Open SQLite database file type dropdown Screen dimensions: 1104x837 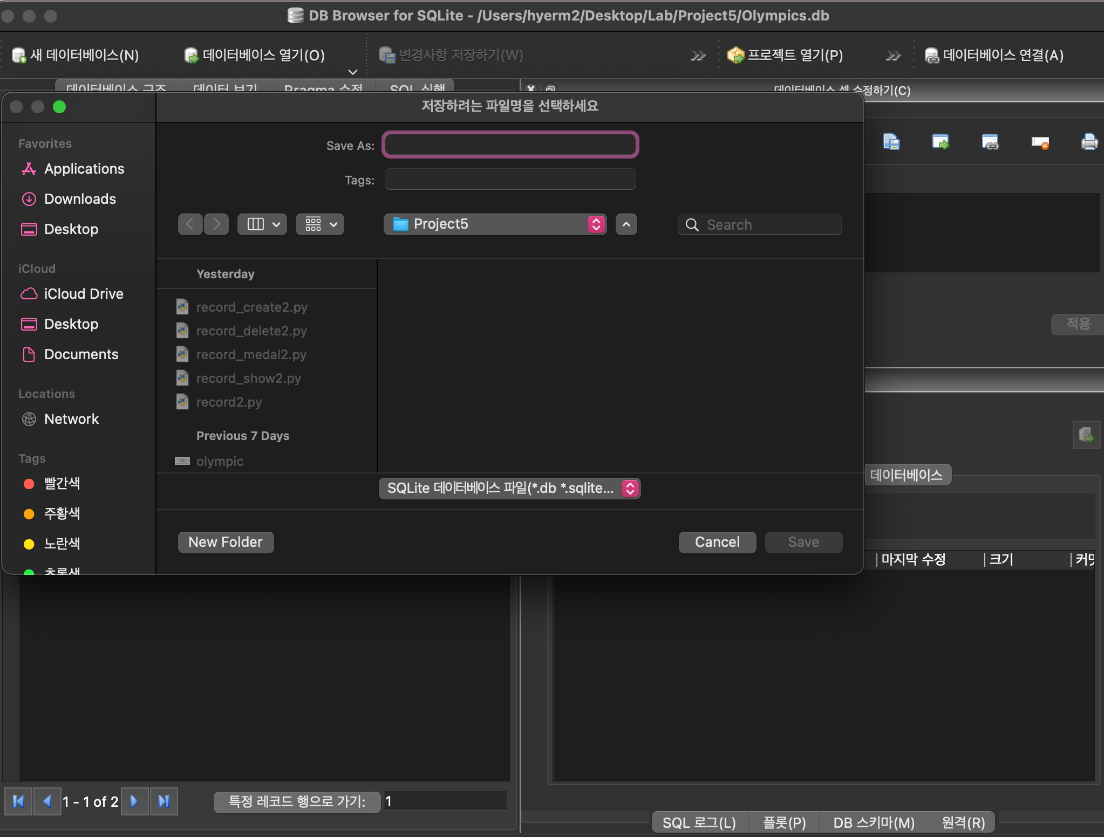pos(509,489)
